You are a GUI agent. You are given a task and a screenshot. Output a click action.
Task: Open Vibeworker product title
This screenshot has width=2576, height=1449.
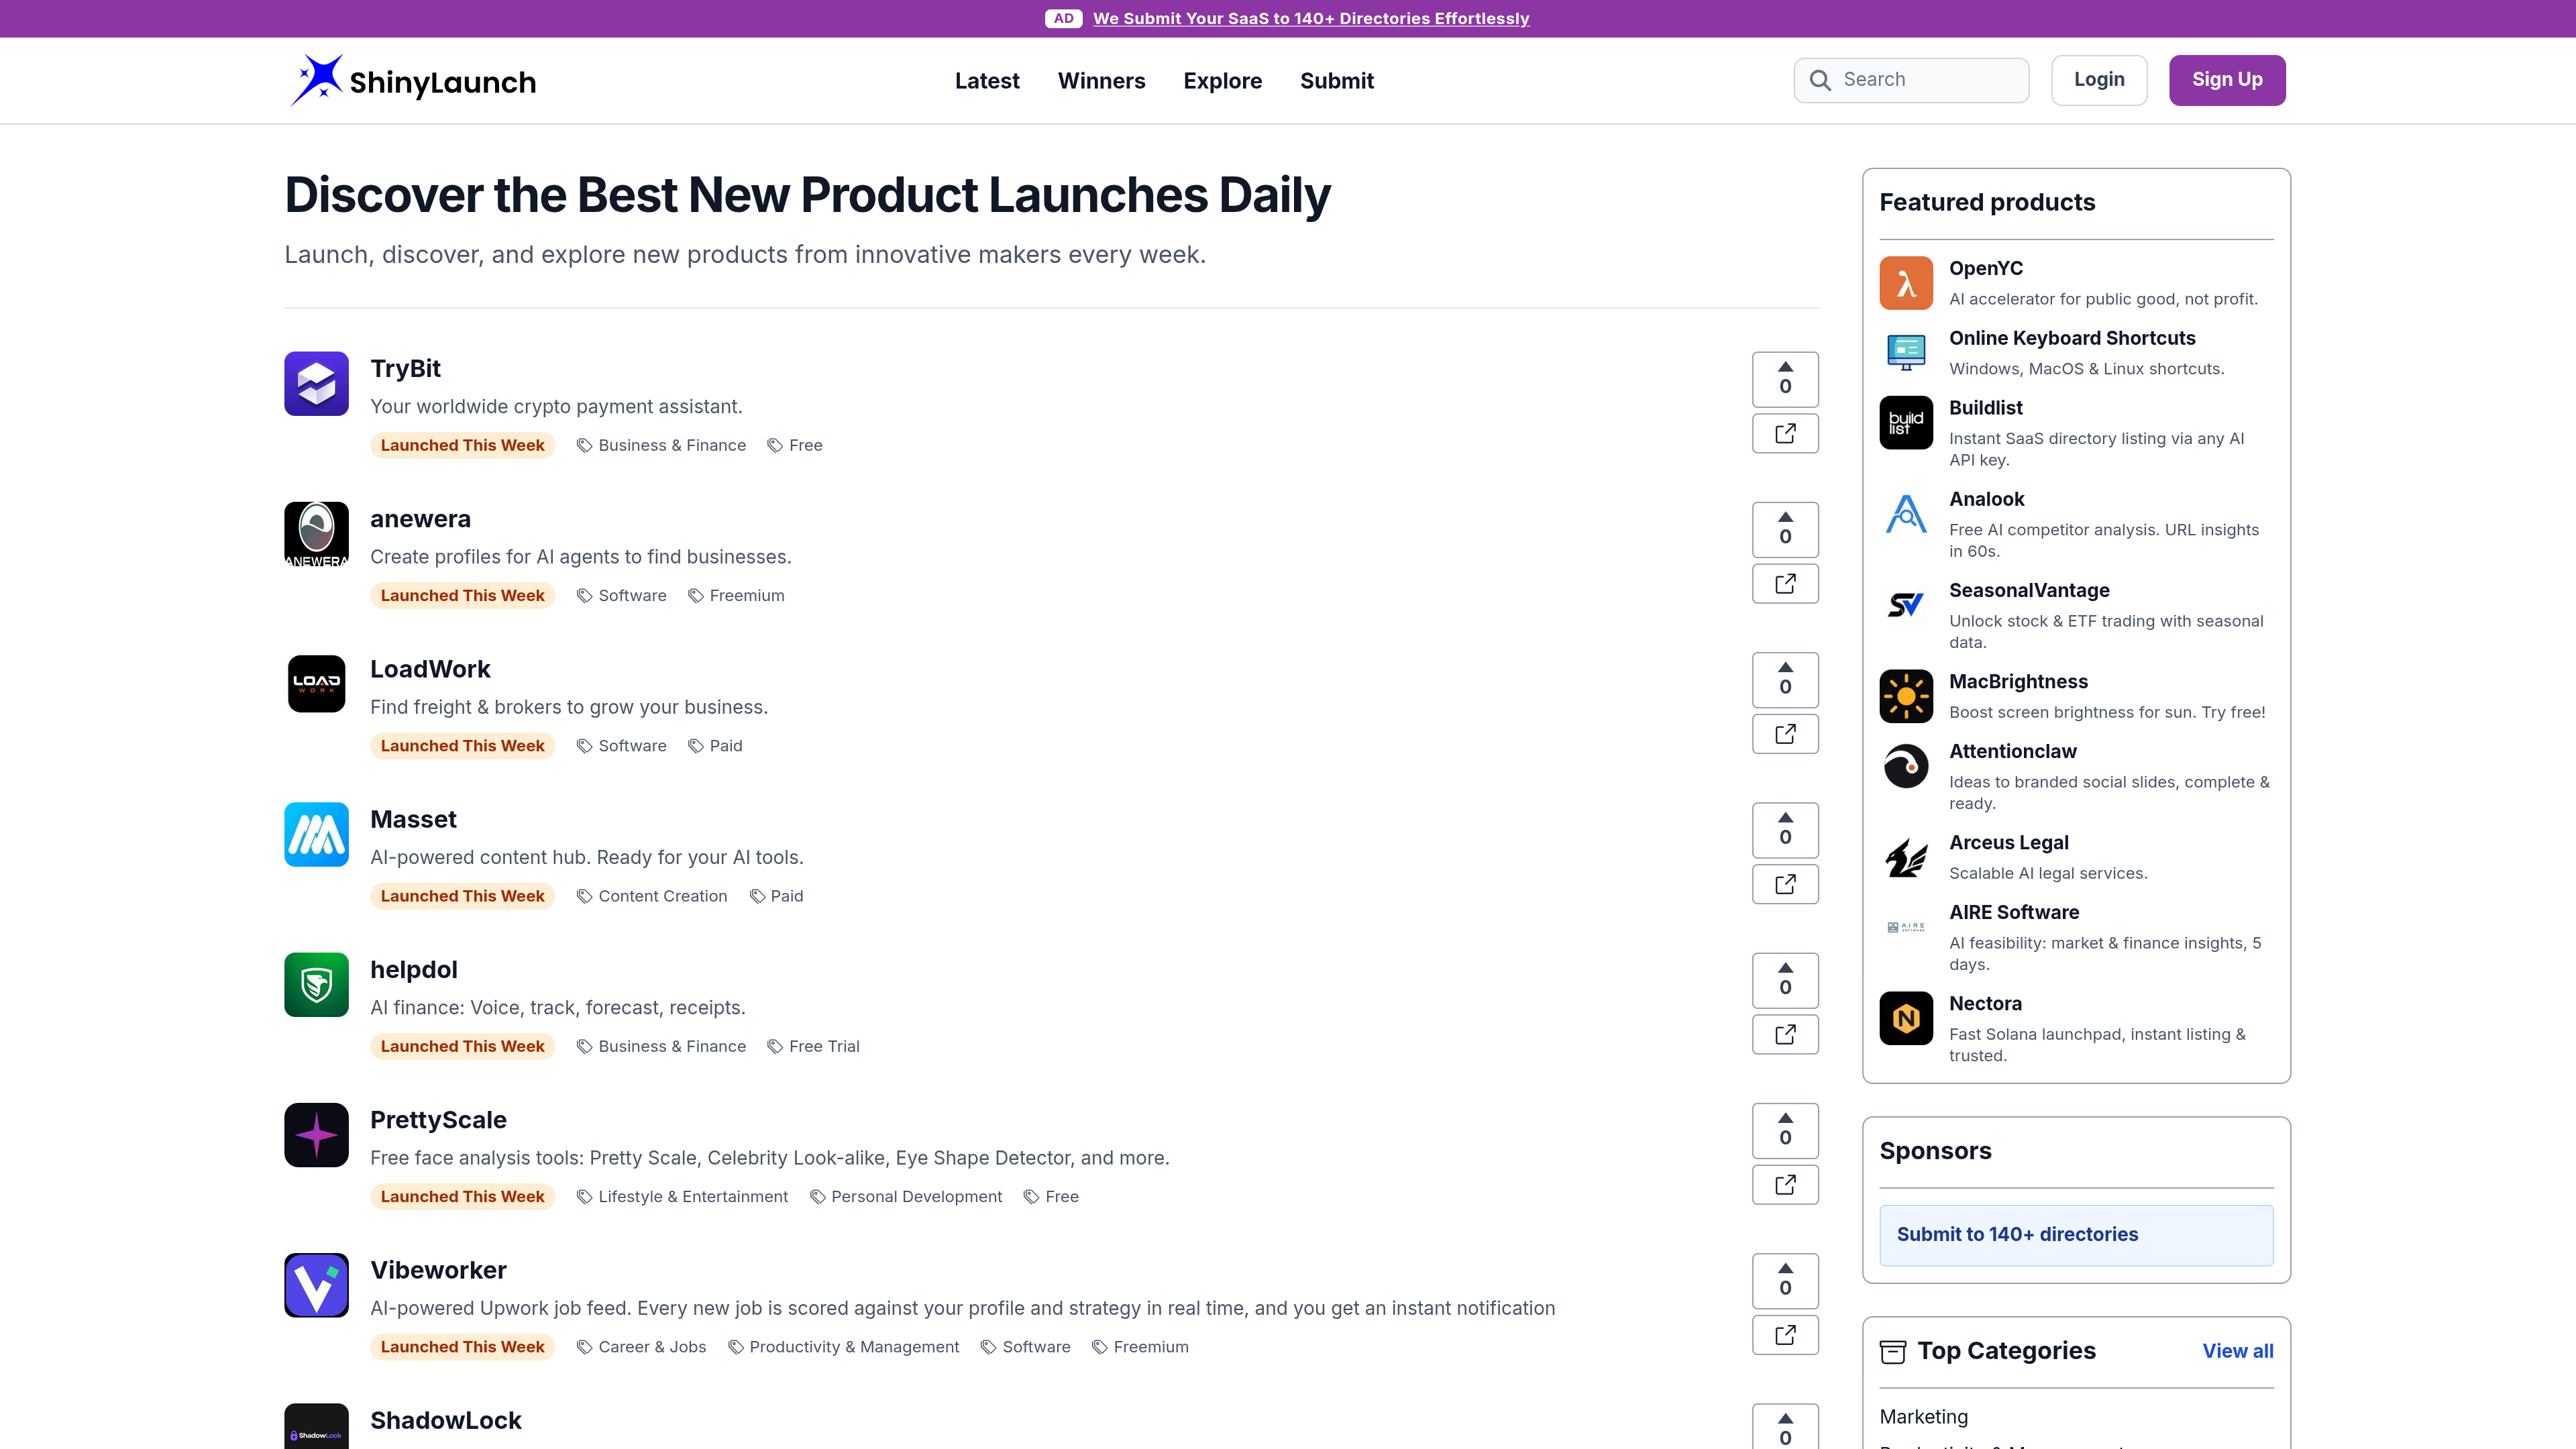coord(438,1271)
